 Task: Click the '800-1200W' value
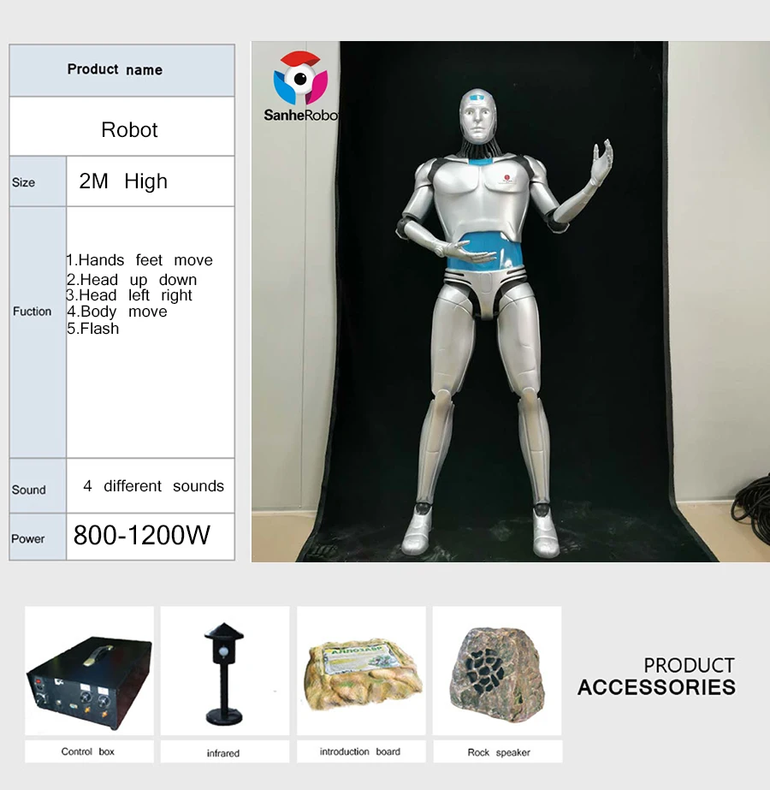pos(142,535)
